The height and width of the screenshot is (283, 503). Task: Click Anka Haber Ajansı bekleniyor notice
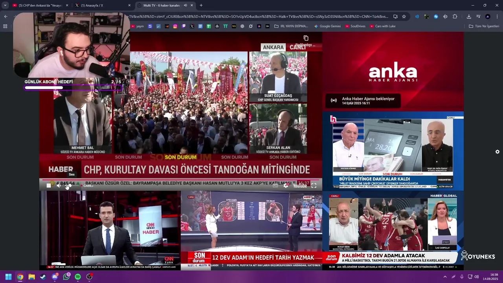click(x=363, y=101)
